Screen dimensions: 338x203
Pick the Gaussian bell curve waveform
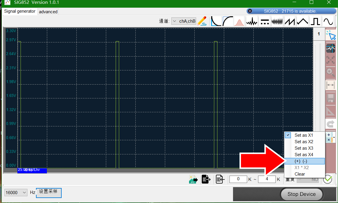pos(239,21)
